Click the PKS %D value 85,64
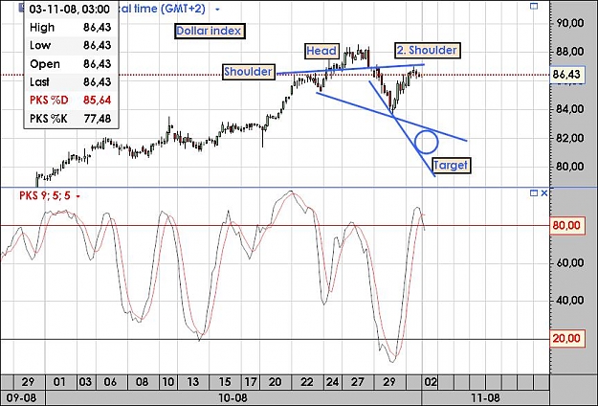This screenshot has height=406, width=598. click(98, 101)
